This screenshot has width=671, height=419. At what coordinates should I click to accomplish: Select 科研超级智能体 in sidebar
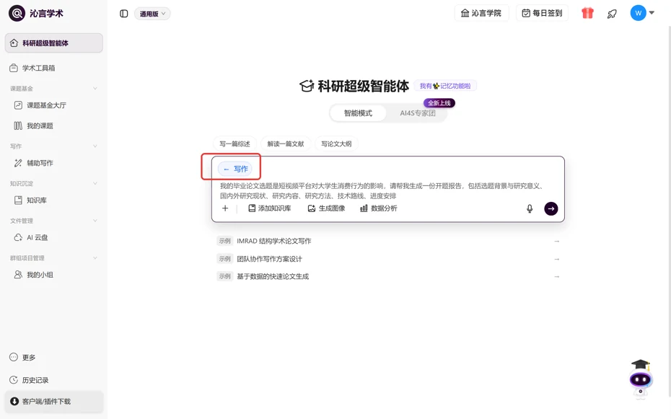[x=54, y=43]
